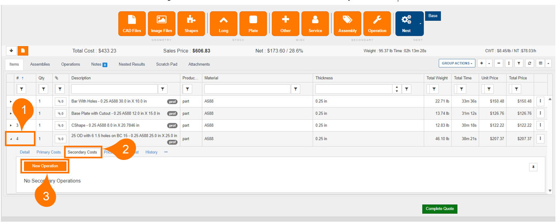Collapse the expanded row 4
This screenshot has height=222, width=557.
click(11, 139)
